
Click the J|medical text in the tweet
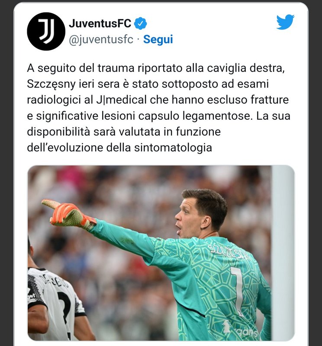pyautogui.click(x=122, y=100)
